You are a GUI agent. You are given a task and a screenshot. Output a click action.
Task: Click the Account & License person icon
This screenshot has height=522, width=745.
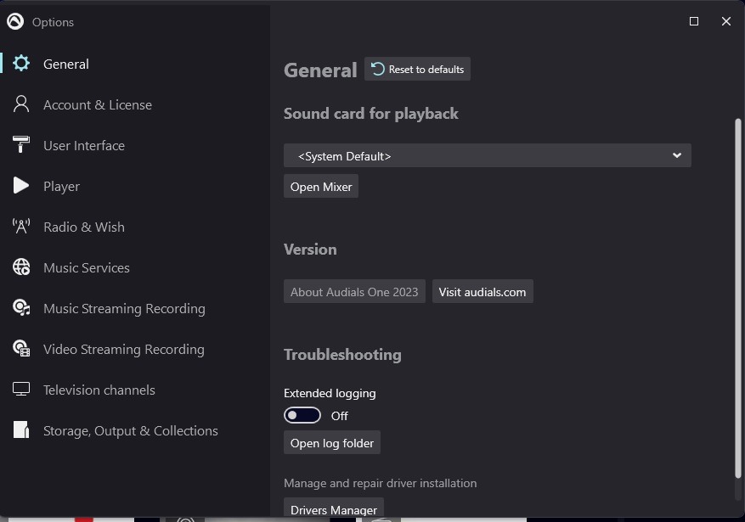(20, 104)
